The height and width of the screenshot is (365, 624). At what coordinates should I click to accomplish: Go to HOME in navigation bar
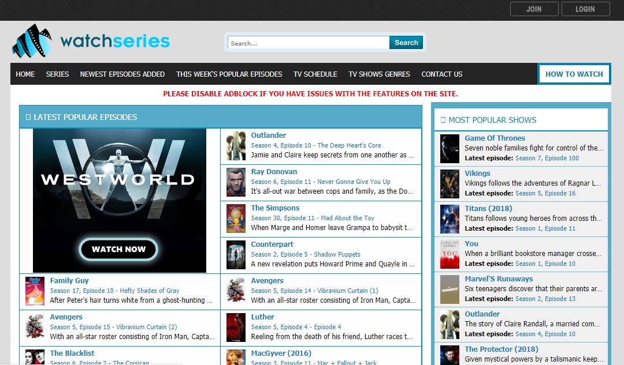[x=25, y=74]
